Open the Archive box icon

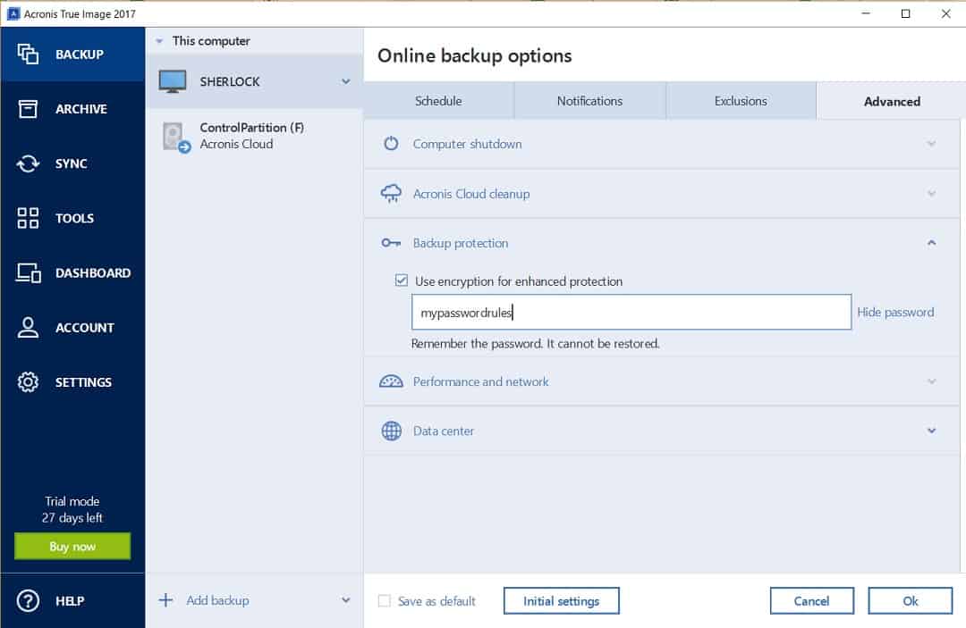tap(28, 109)
